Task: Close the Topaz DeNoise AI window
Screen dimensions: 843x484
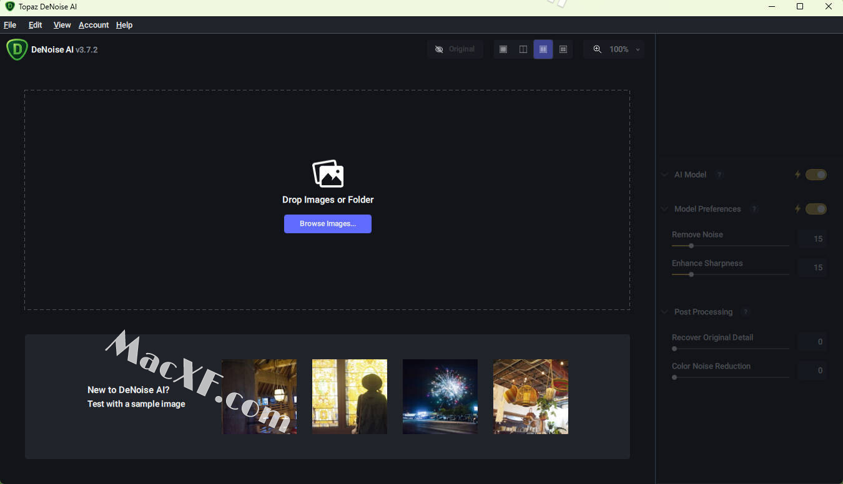Action: (829, 7)
